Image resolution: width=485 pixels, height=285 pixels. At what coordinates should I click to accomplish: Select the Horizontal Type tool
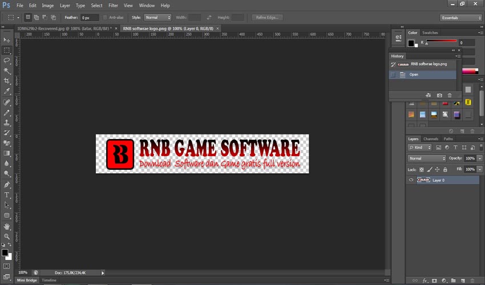point(7,195)
